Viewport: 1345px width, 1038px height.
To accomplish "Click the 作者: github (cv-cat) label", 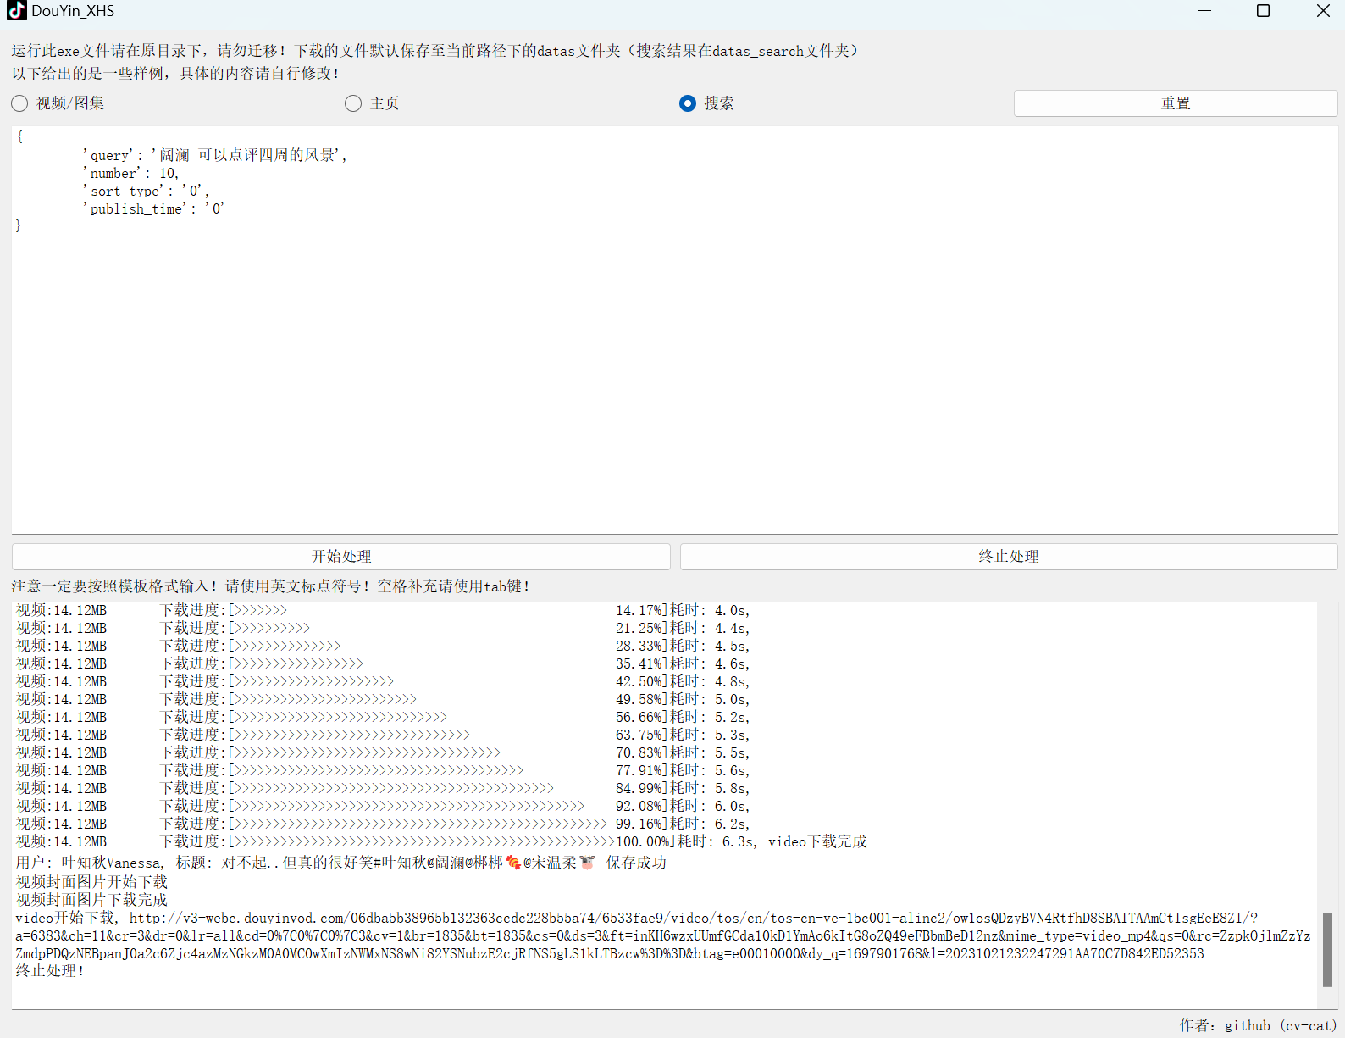I will [x=1257, y=1025].
